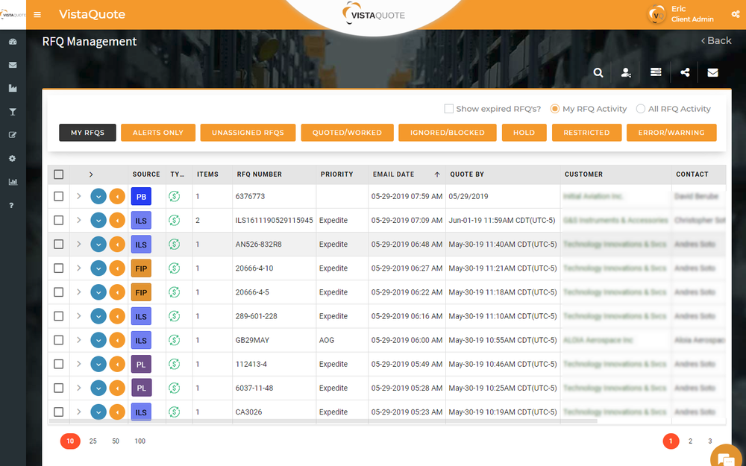The image size is (746, 466).
Task: Switch to MY RFQS tab
Action: coord(87,133)
